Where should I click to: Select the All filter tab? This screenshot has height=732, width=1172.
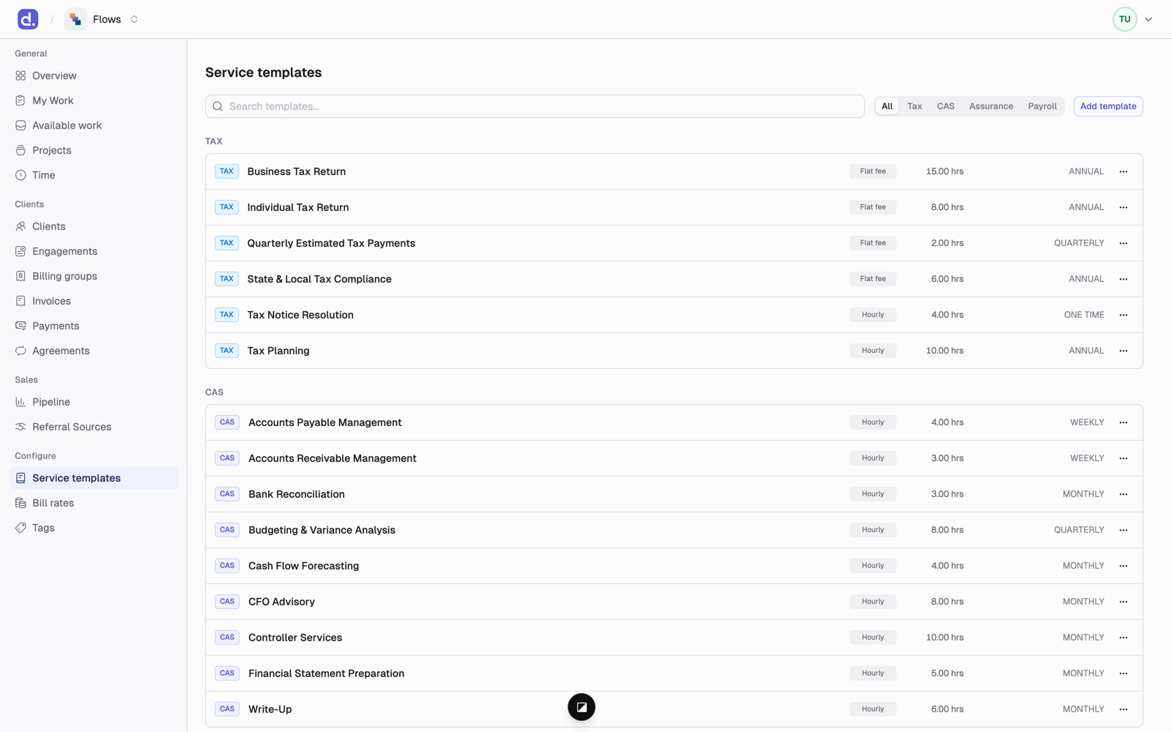(x=887, y=106)
